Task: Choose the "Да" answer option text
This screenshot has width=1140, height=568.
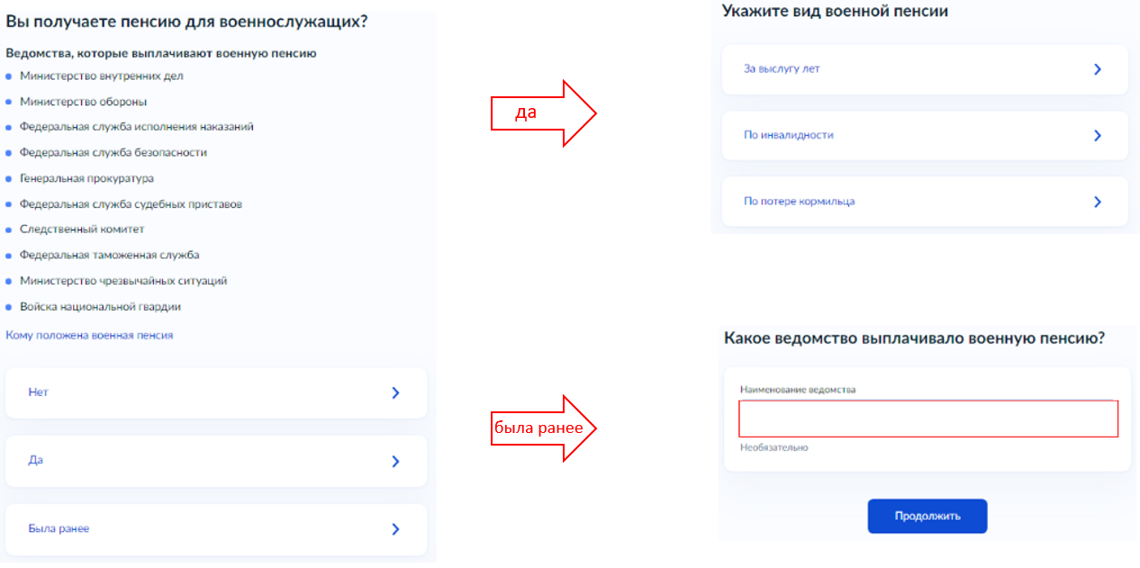Action: click(36, 460)
